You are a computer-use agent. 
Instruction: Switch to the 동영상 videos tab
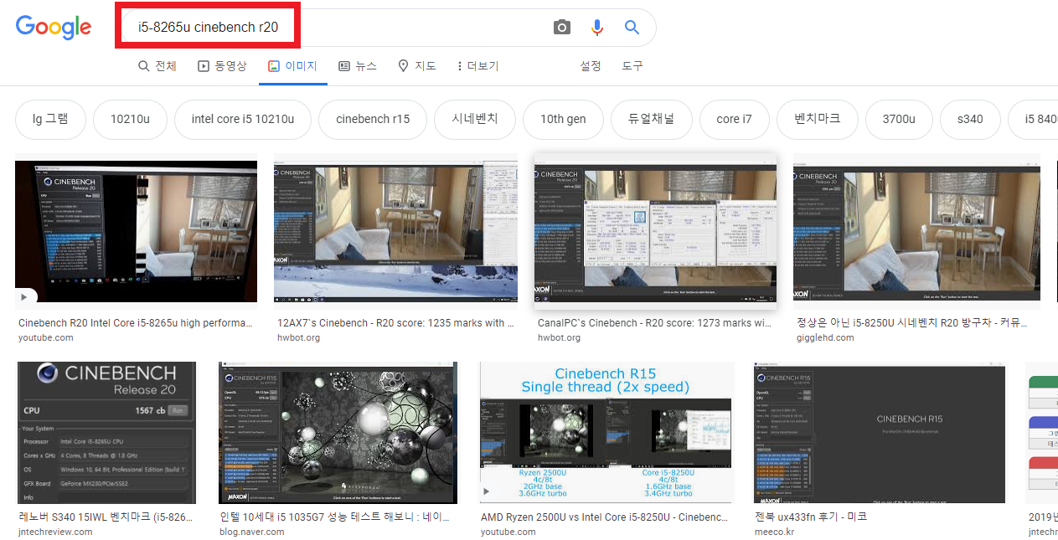click(x=222, y=65)
